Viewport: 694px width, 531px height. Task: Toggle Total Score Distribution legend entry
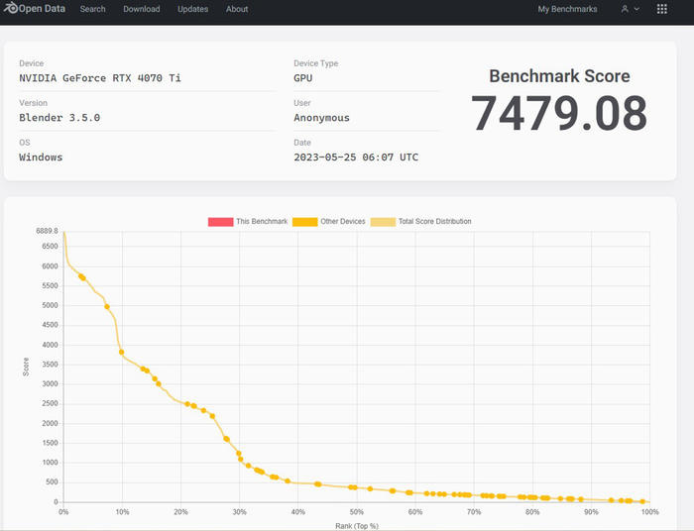[434, 221]
